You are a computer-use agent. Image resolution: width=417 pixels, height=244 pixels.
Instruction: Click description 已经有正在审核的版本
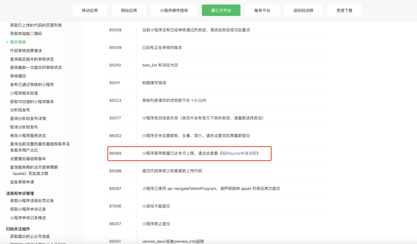tap(162, 48)
